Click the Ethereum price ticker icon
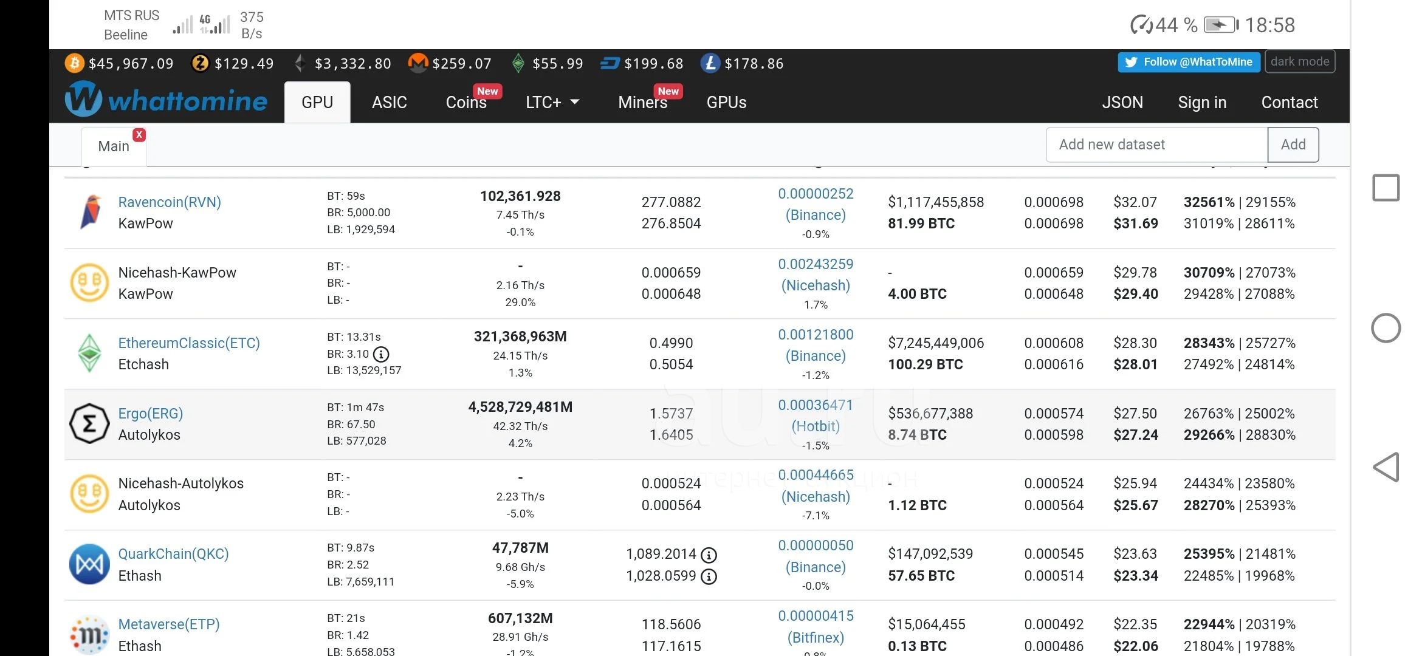The height and width of the screenshot is (656, 1422). (x=300, y=63)
